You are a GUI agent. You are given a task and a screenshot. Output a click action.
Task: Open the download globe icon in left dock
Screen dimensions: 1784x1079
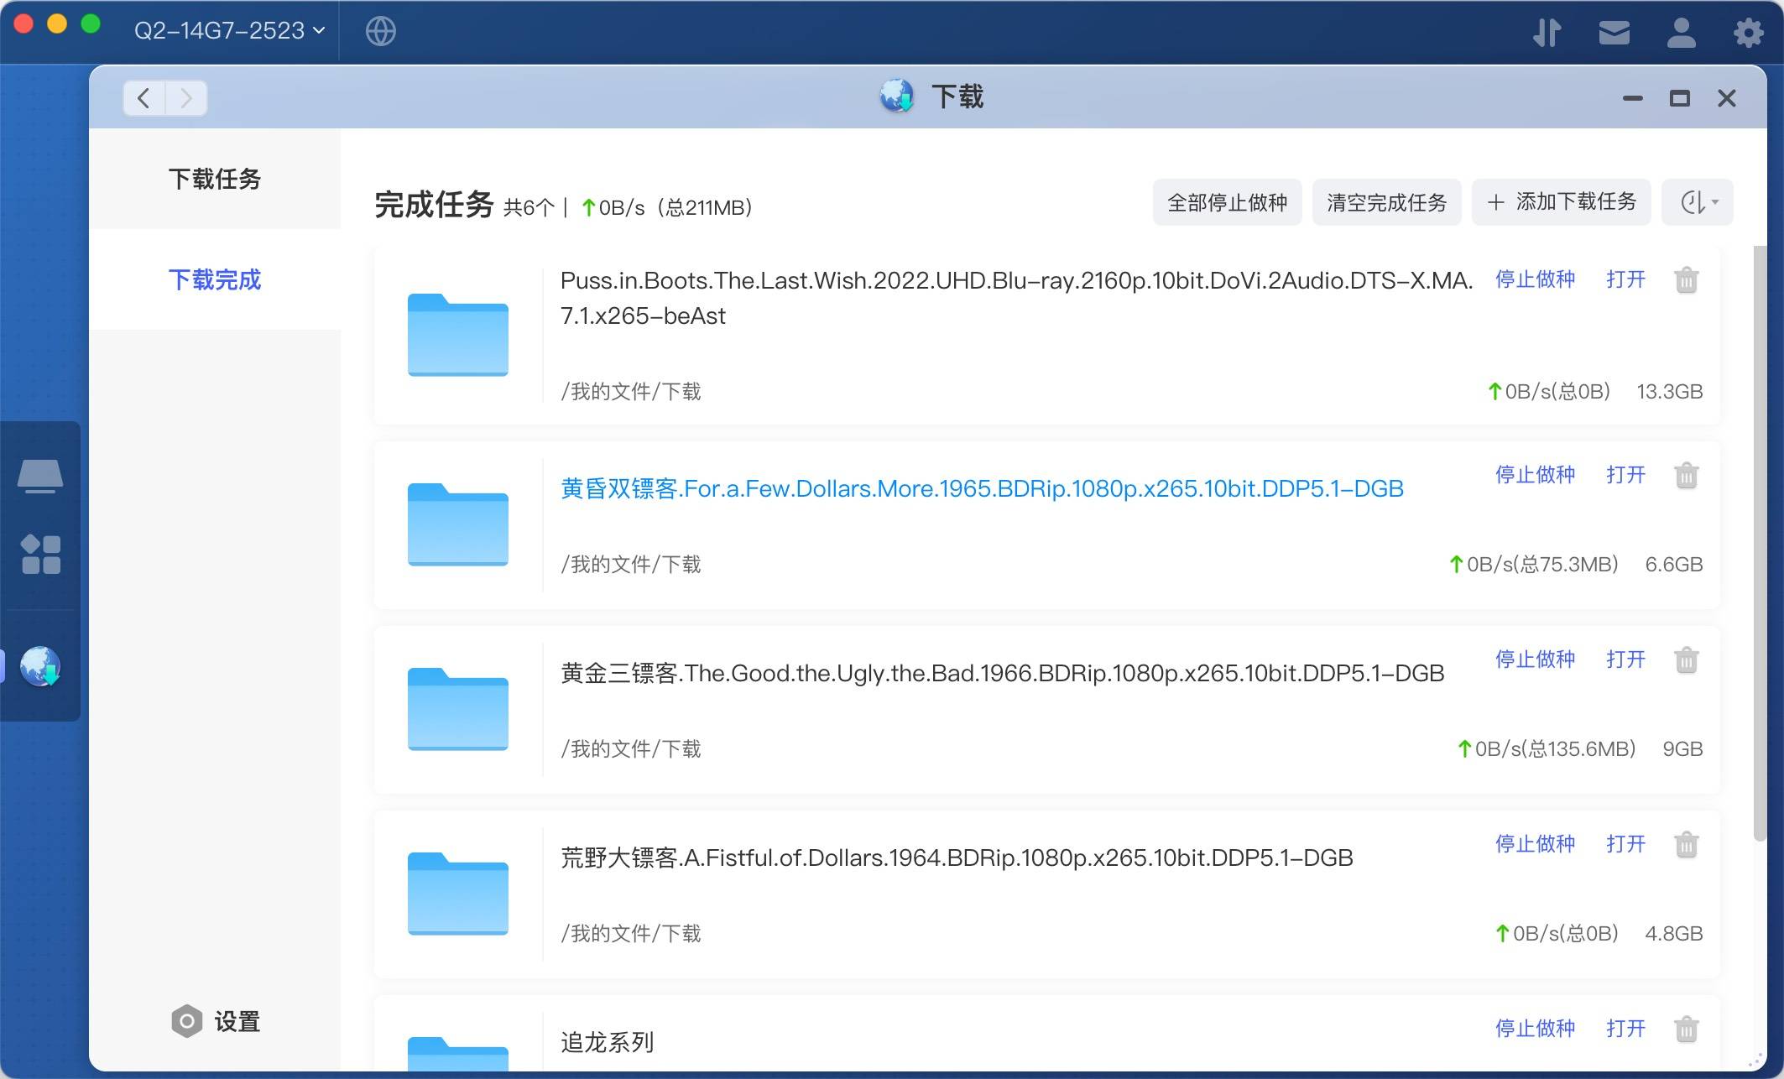click(40, 666)
